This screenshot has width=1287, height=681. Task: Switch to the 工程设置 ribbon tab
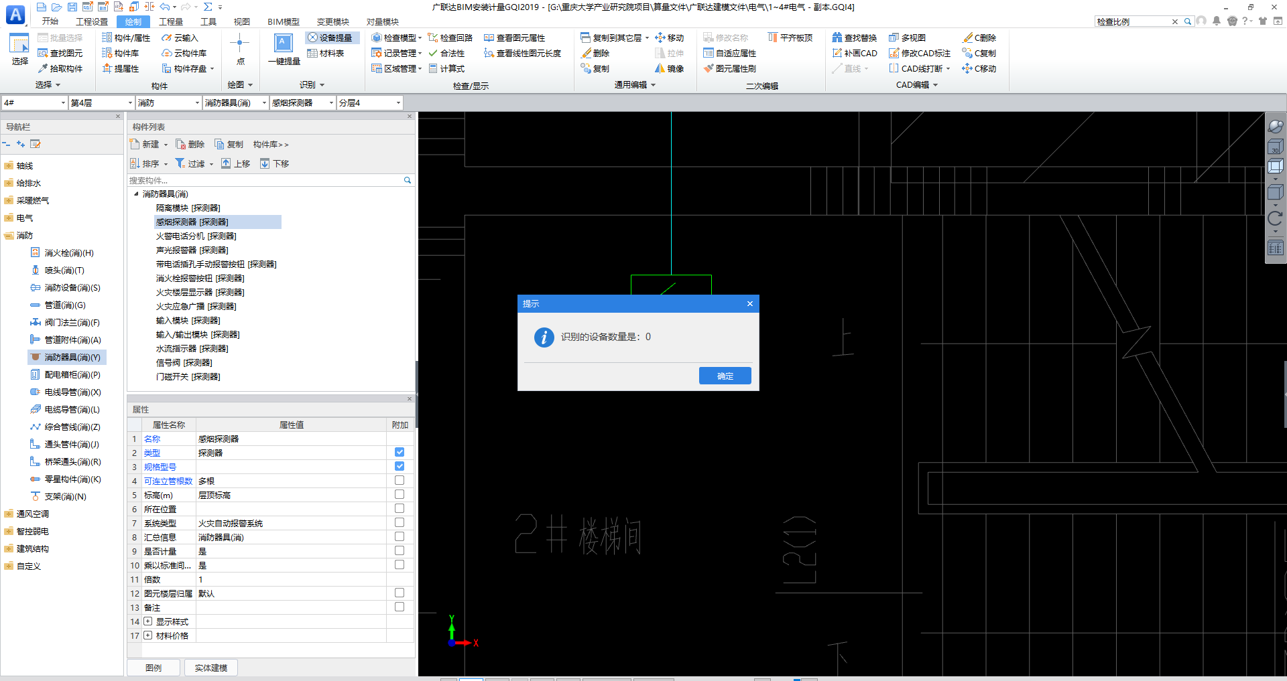pyautogui.click(x=92, y=21)
